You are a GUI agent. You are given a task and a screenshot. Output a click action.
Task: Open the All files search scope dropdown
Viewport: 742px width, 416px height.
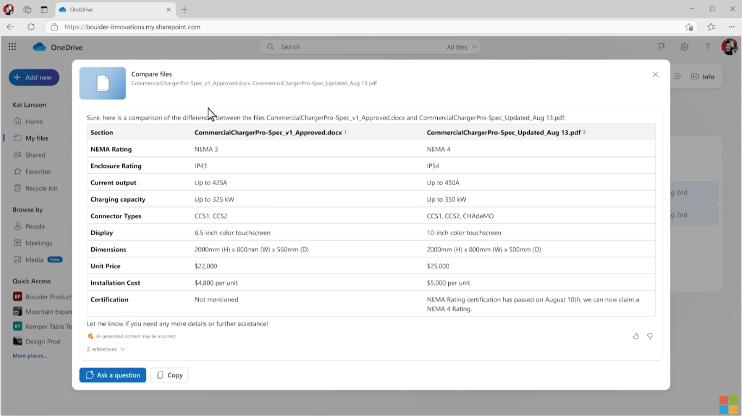(461, 47)
